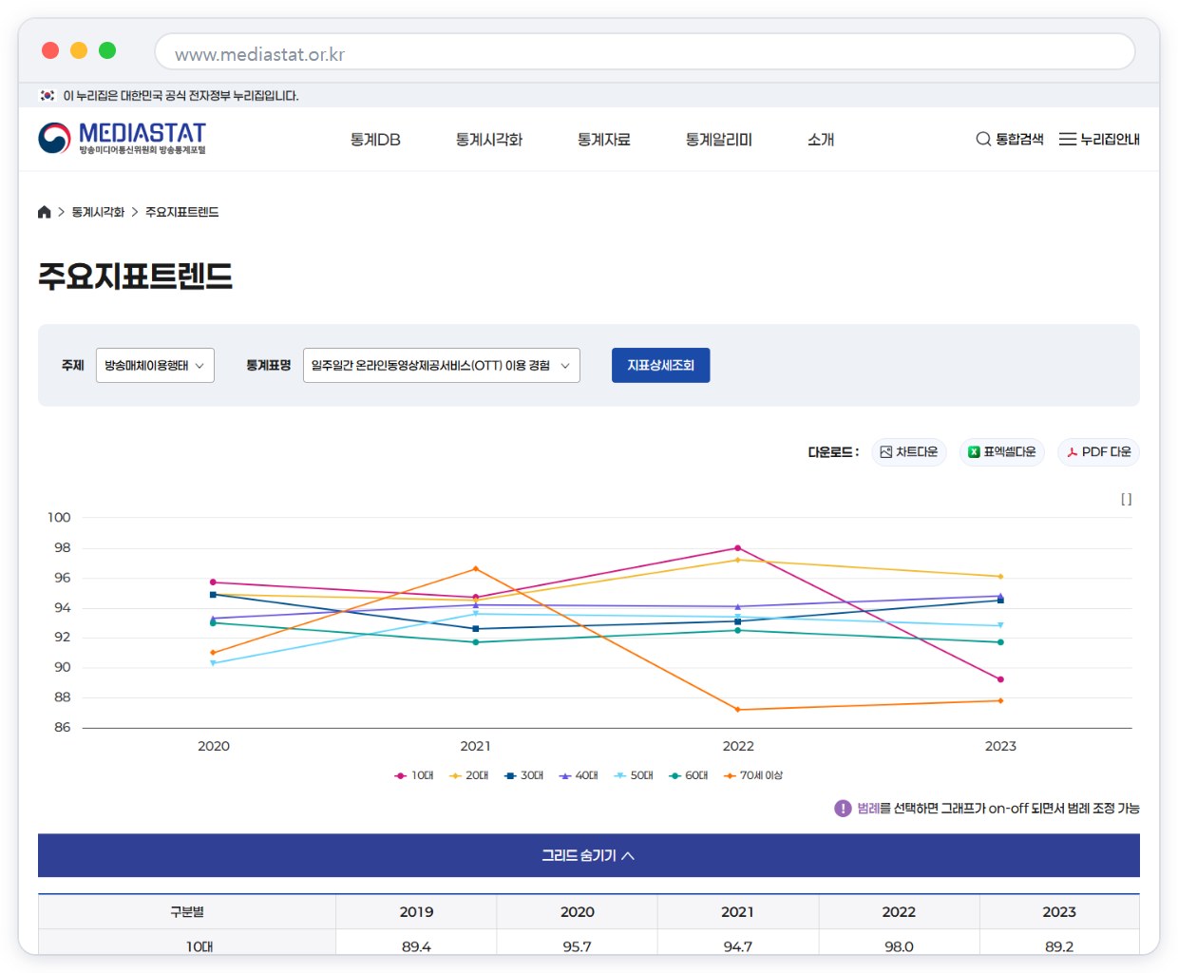Open the 통계자료 menu
The height and width of the screenshot is (973, 1178).
[604, 140]
